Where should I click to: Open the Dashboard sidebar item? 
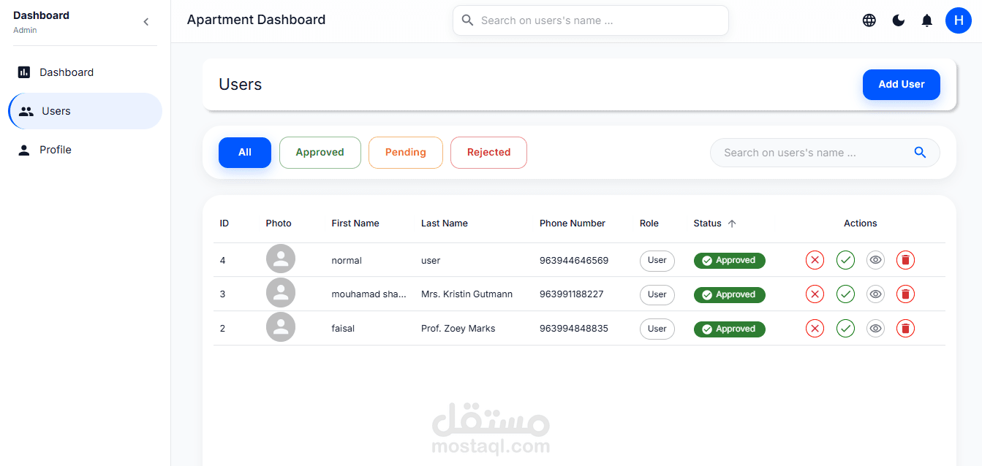(86, 72)
